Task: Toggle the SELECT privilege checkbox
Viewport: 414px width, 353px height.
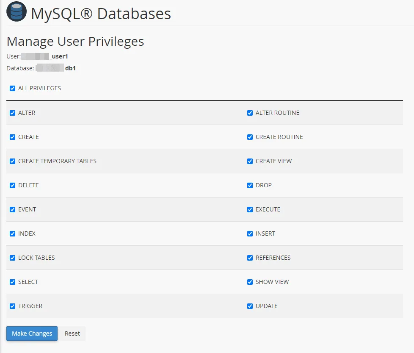Action: (x=12, y=282)
